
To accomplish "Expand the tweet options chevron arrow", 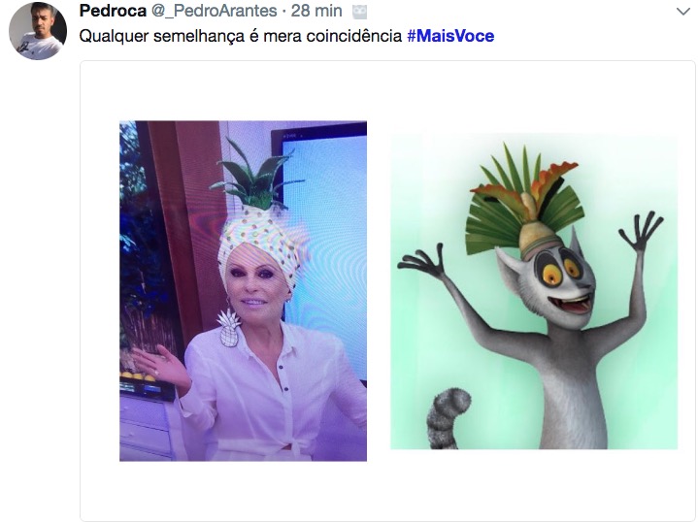I will click(x=682, y=12).
